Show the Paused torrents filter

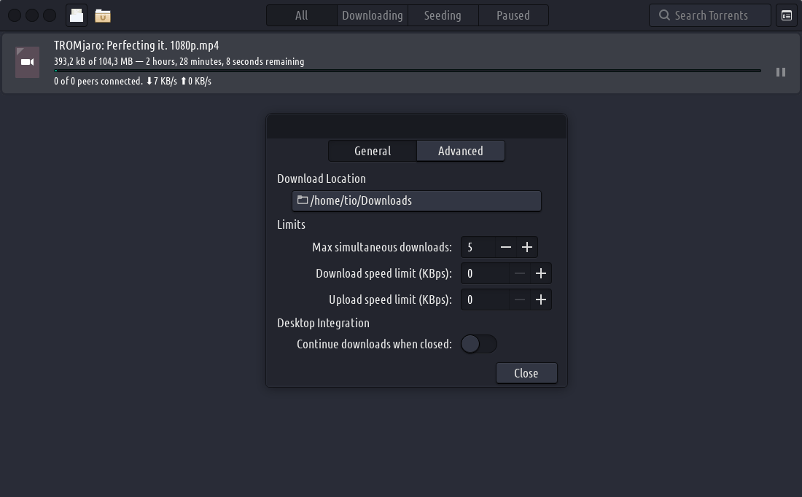coord(513,15)
